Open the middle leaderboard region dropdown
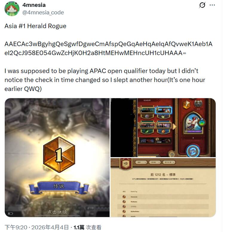This screenshot has width=227, height=232. [x=155, y=163]
